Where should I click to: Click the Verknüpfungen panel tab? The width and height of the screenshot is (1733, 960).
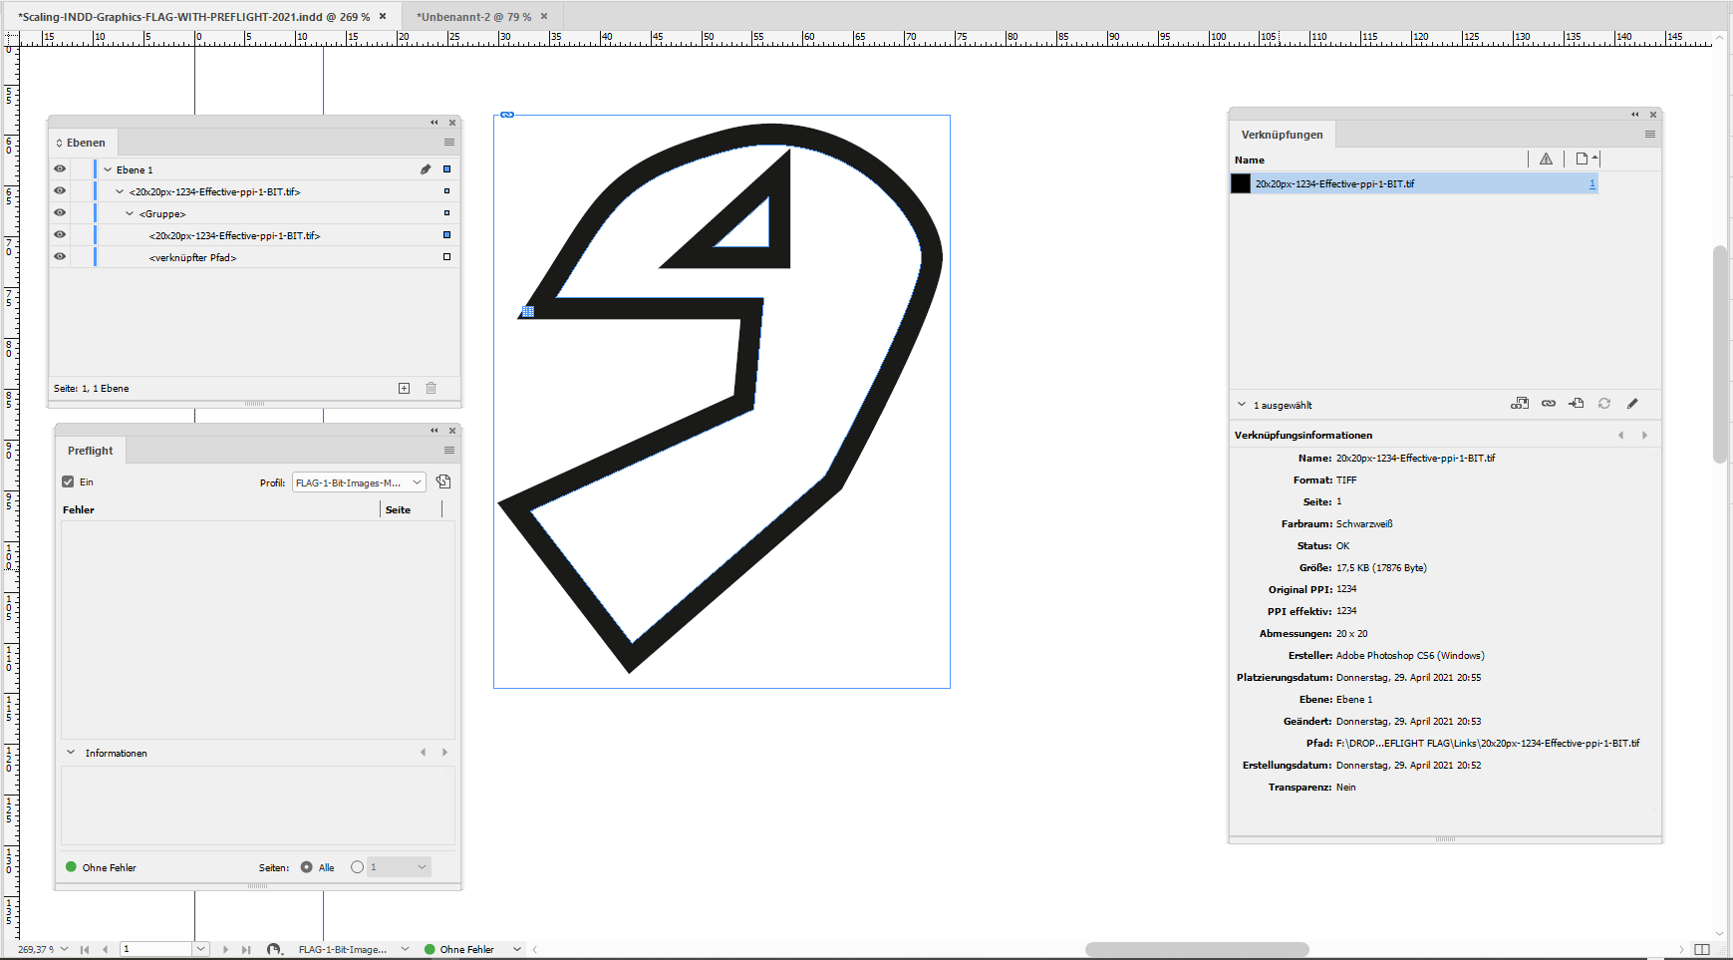click(x=1283, y=134)
